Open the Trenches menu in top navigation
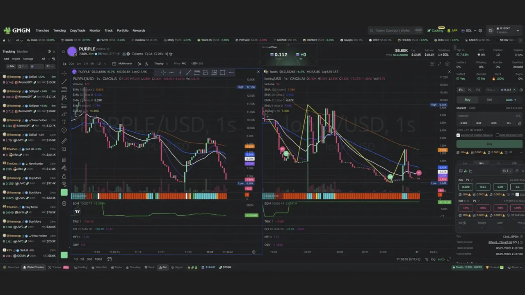 pyautogui.click(x=42, y=30)
